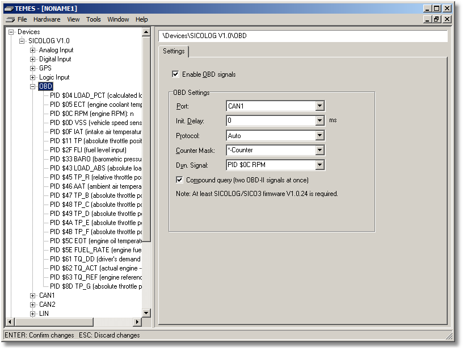Select PID $0F IAT tree item
Screen dimensions: 463x350
coord(96,132)
